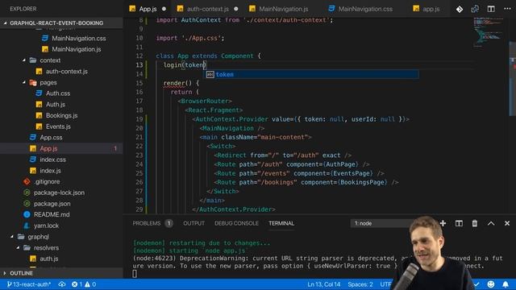Image resolution: width=516 pixels, height=290 pixels.
Task: Switch to the auth-context.js tab
Action: tap(207, 9)
